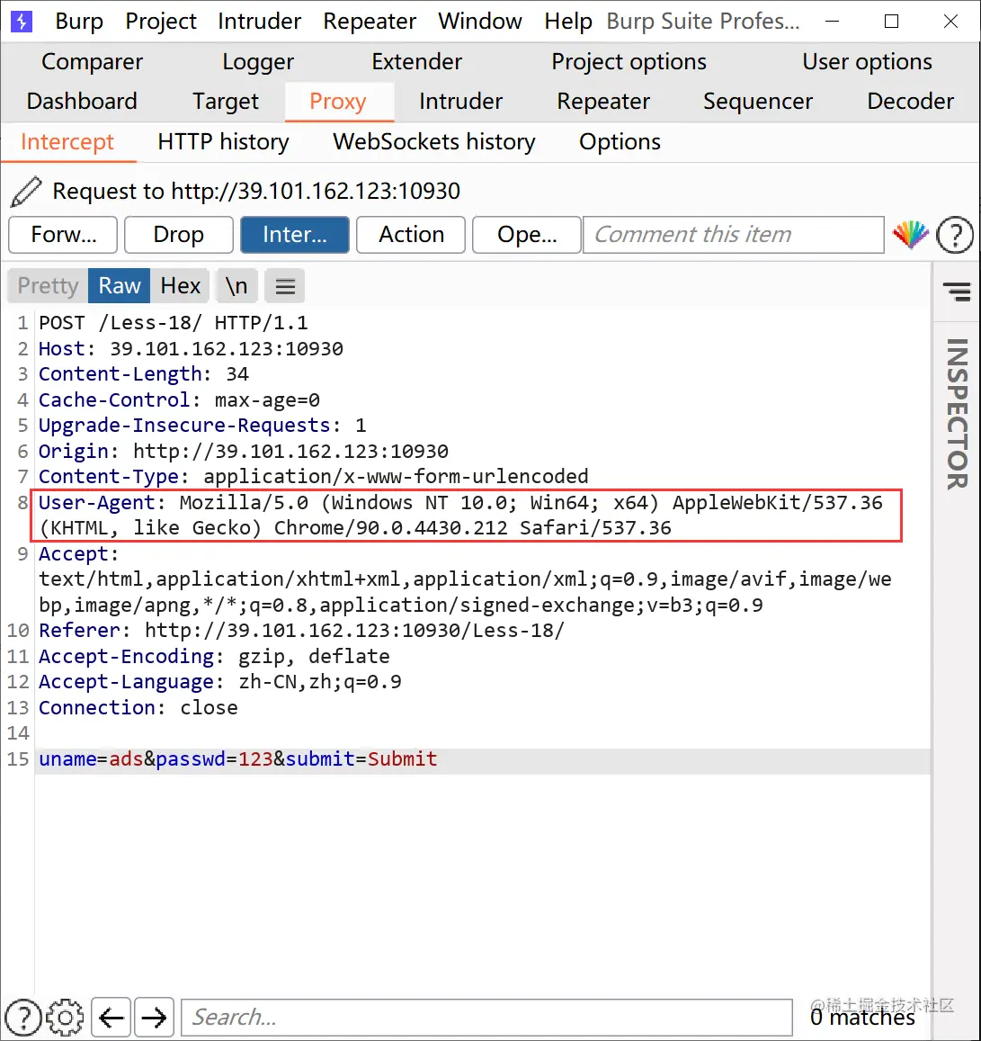Click the pencil edit icon beside request target

click(x=27, y=192)
